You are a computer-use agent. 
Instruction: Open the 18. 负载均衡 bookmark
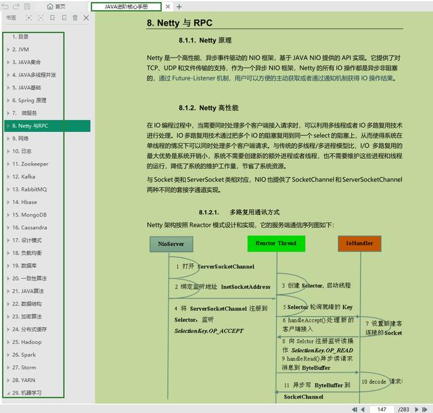27,253
